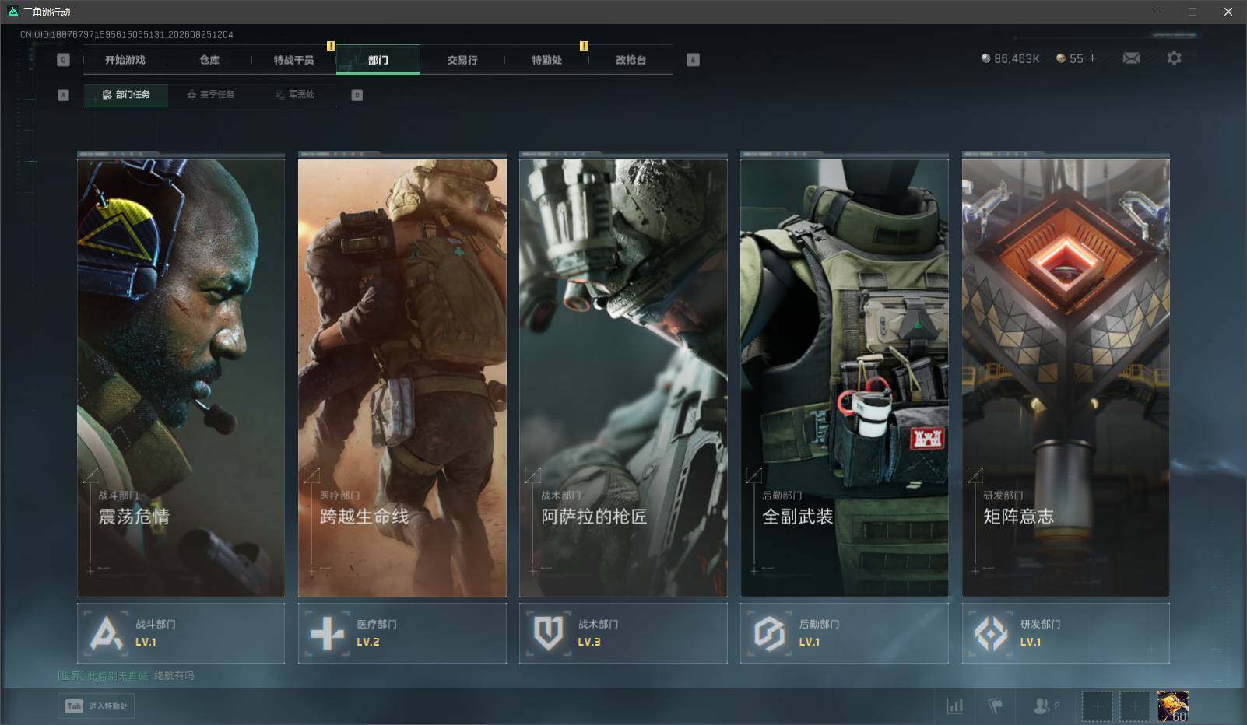Open the 军需处 sub-tab
Viewport: 1247px width, 725px height.
pos(295,95)
